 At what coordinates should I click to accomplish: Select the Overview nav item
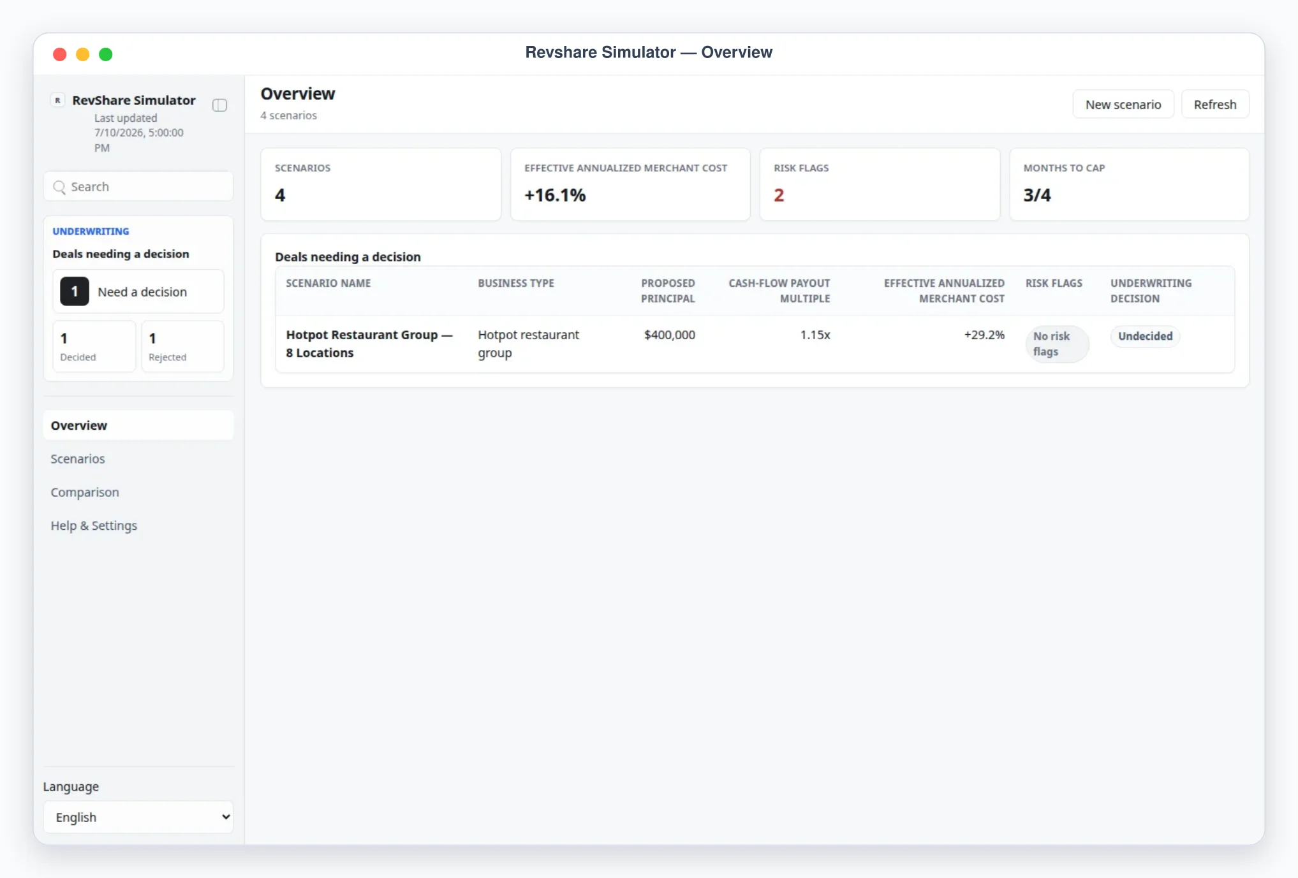coord(138,425)
